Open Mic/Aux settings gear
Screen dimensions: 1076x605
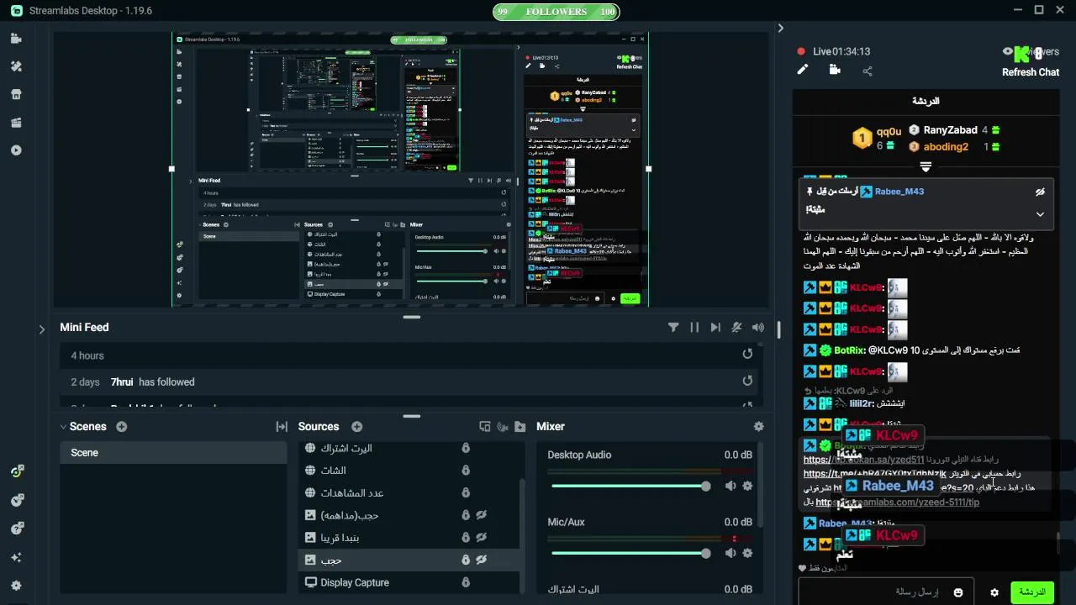(747, 553)
